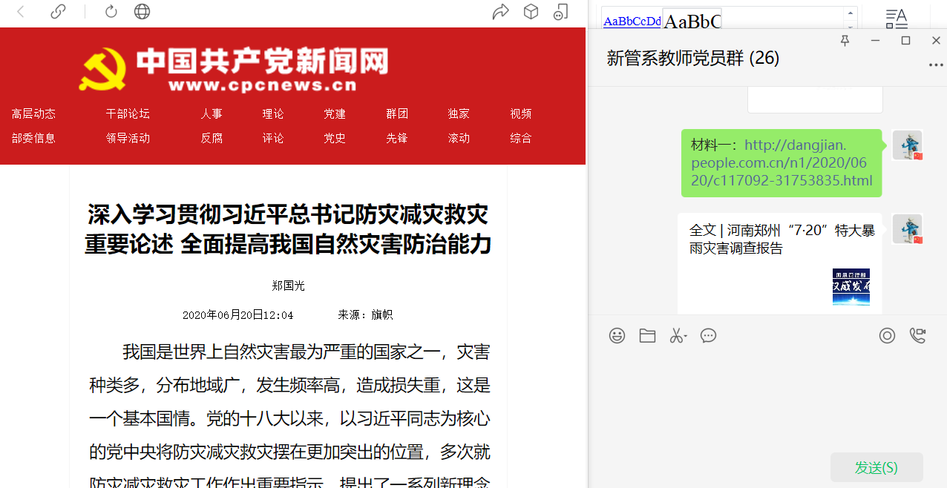Viewport: 947px width, 488px height.
Task: Open screenshot scissors dropdown arrow
Action: [686, 337]
